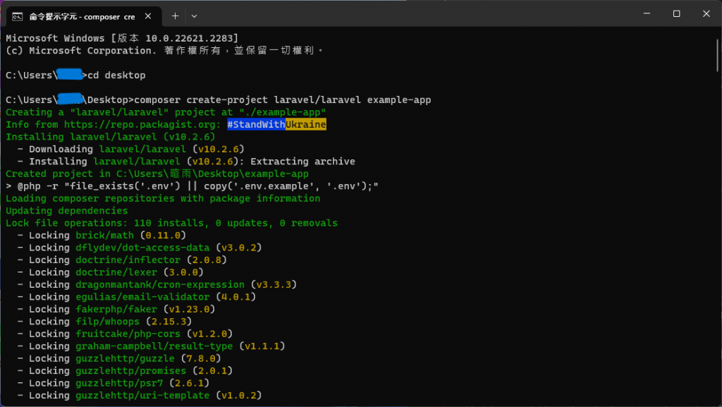Viewport: 722px width, 407px height.
Task: Click "Loading composer repositories" line
Action: pos(163,198)
